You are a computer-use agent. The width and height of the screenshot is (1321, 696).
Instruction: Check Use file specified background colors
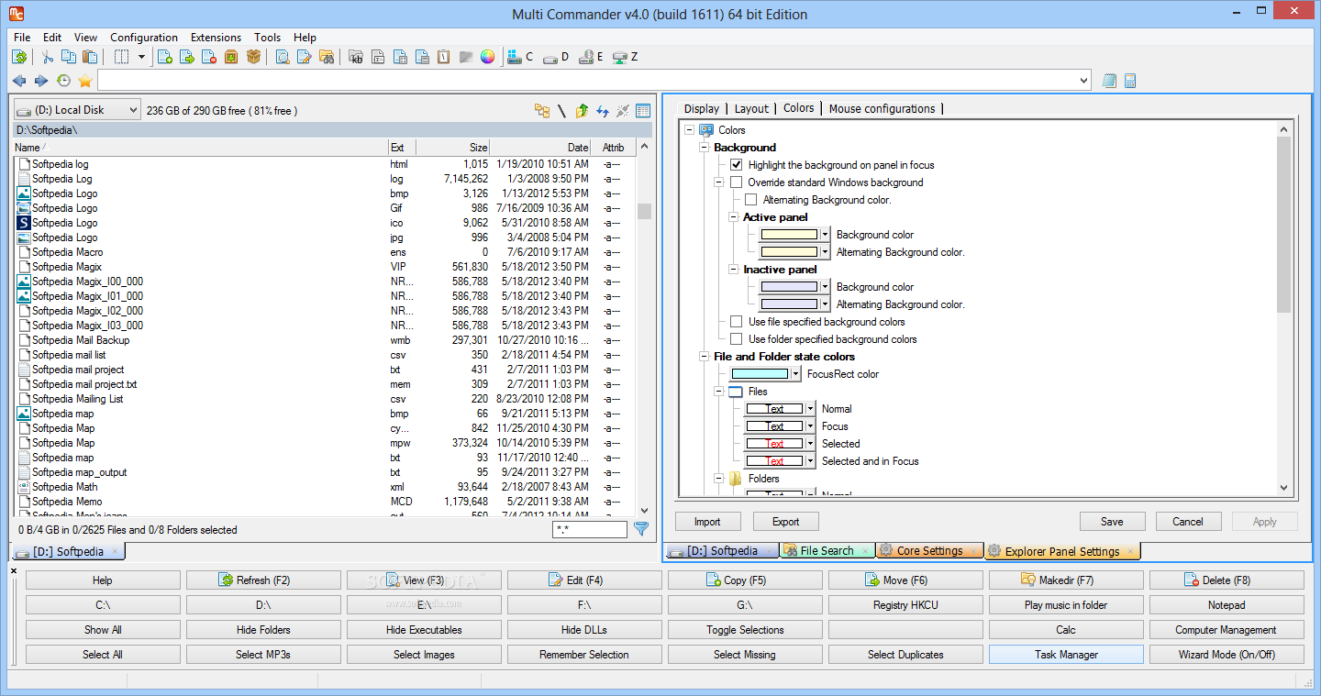[x=736, y=322]
